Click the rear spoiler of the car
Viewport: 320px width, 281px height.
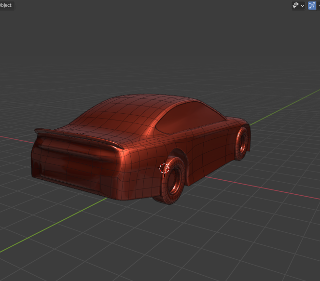[79, 137]
